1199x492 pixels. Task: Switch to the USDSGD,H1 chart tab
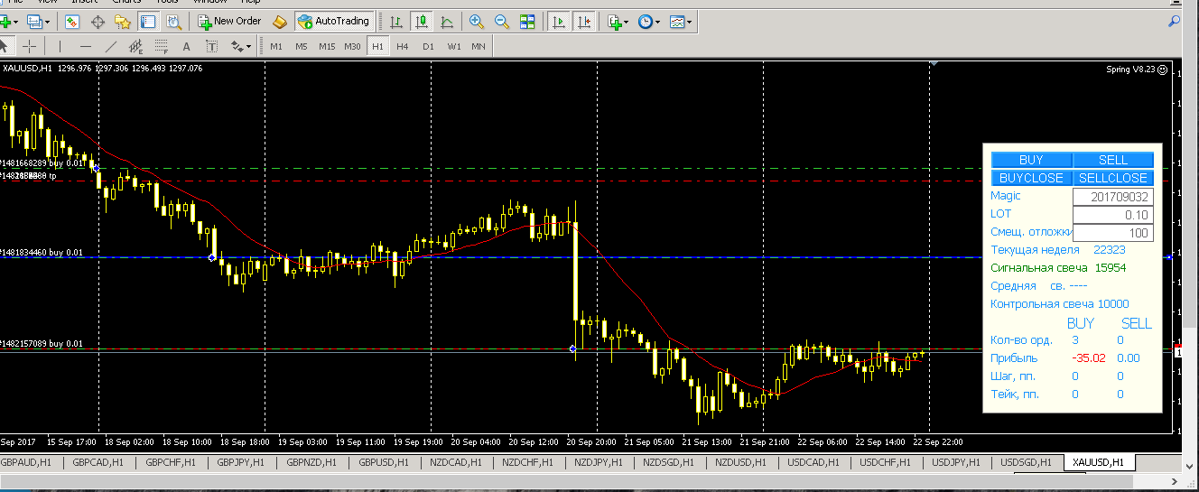[x=1027, y=462]
